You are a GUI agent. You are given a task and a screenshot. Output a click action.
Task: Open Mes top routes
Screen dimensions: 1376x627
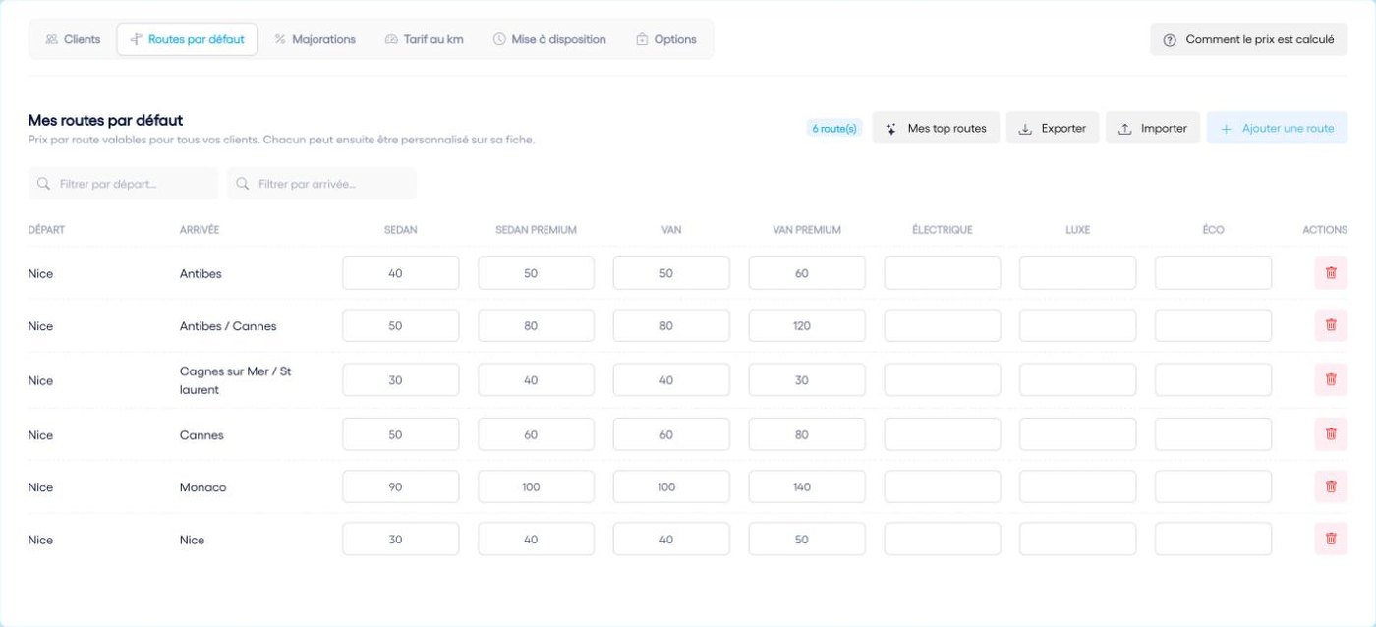[x=936, y=128]
